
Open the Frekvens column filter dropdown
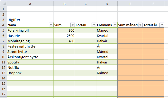point(115,25)
